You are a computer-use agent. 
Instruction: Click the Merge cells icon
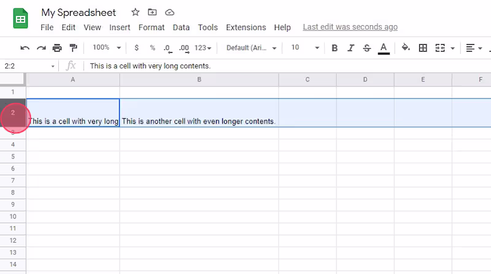pyautogui.click(x=440, y=48)
